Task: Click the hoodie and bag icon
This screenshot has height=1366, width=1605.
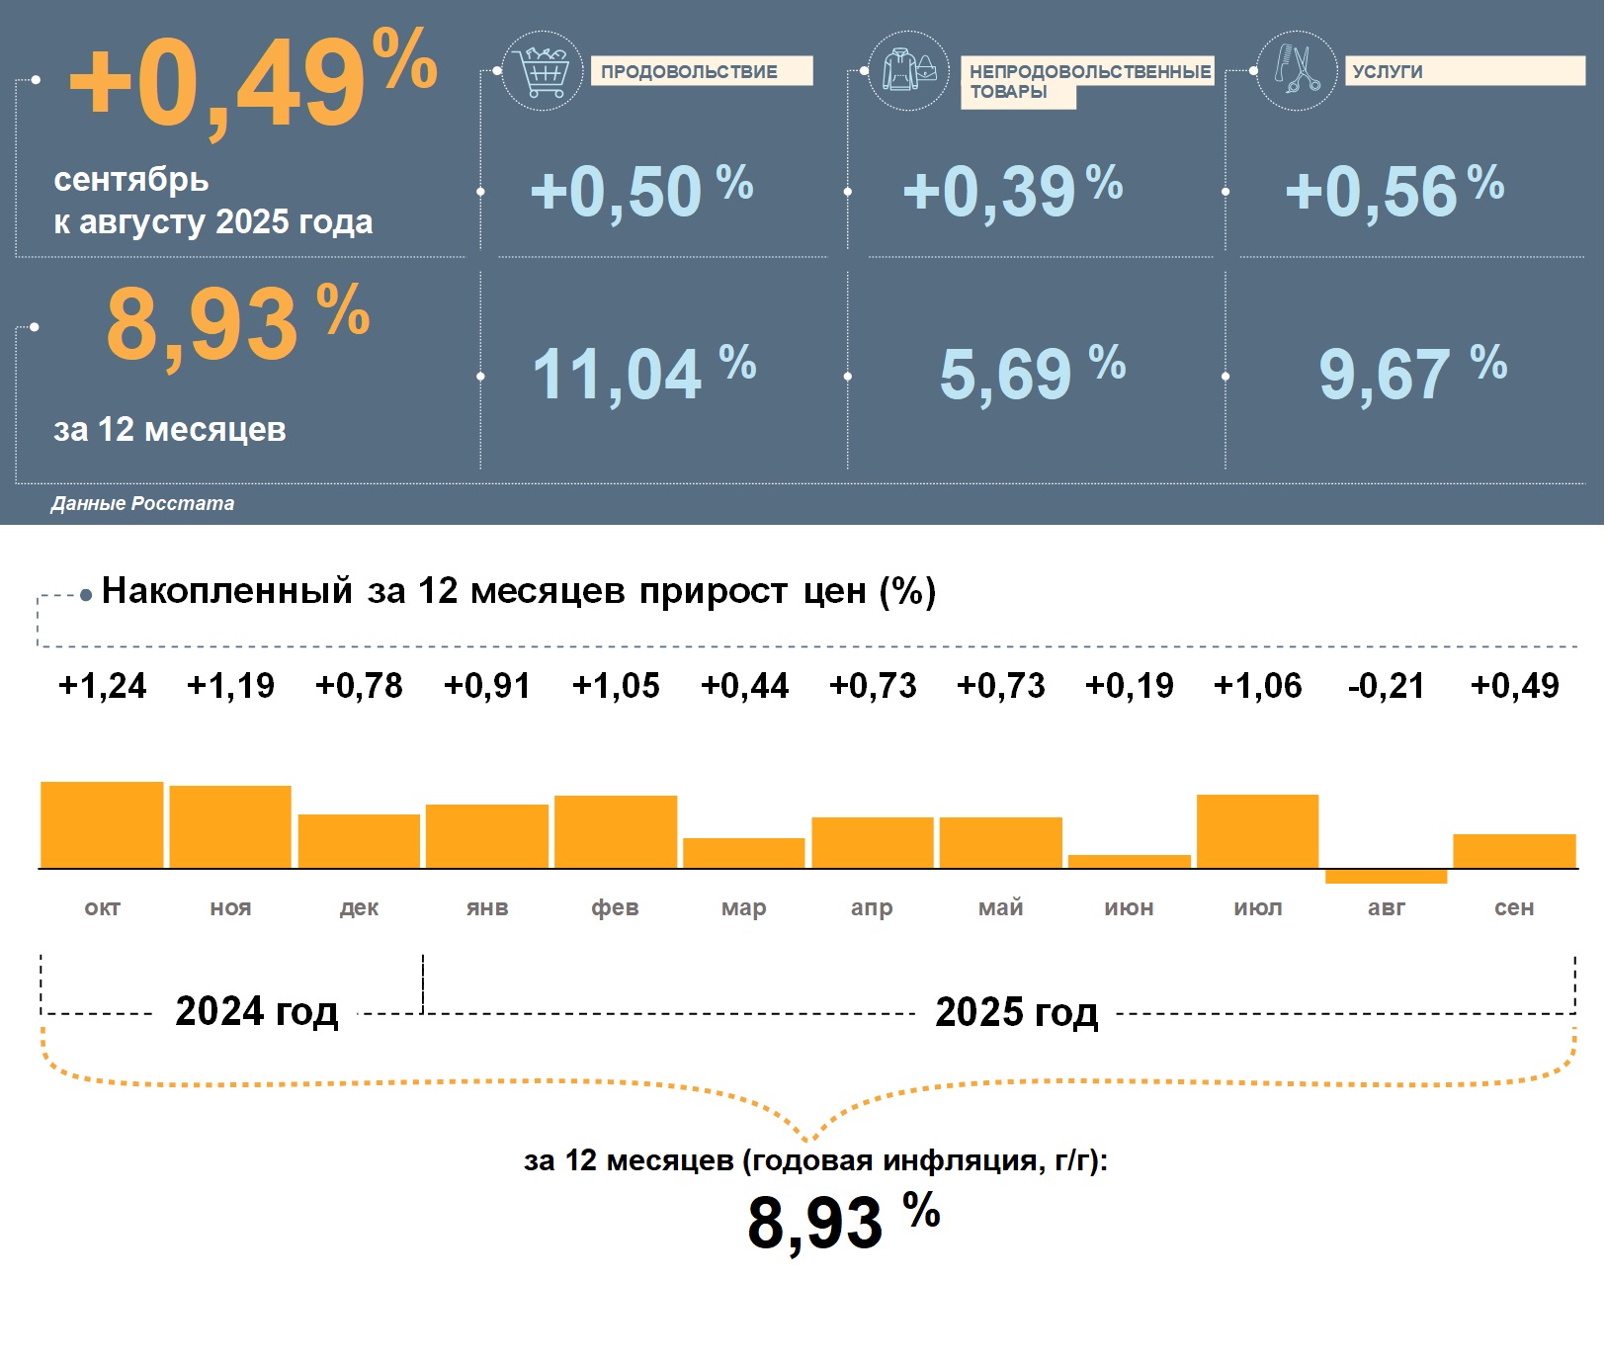Action: coord(908,71)
